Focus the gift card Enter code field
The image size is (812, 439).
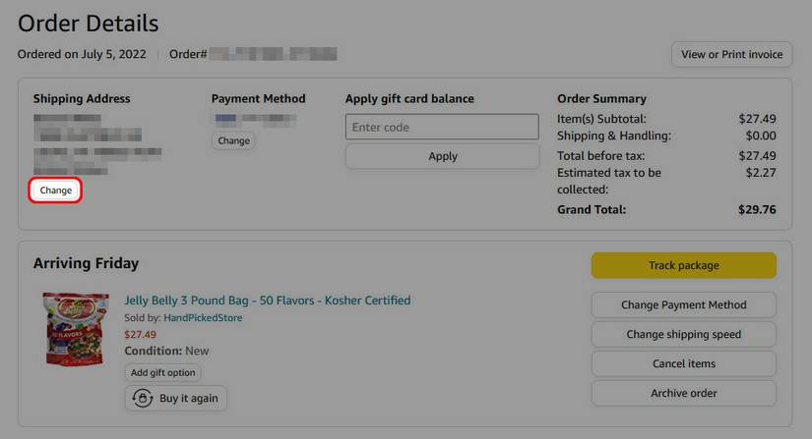click(x=442, y=127)
